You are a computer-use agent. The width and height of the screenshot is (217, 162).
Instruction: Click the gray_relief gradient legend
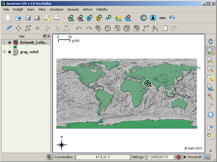click(15, 55)
